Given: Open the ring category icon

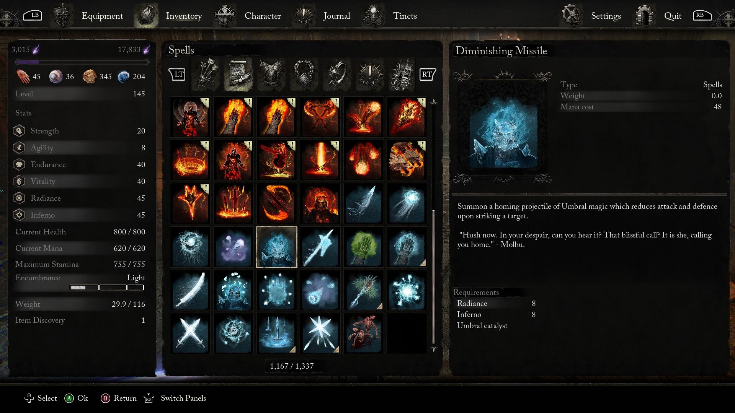Looking at the screenshot, I should (x=337, y=74).
